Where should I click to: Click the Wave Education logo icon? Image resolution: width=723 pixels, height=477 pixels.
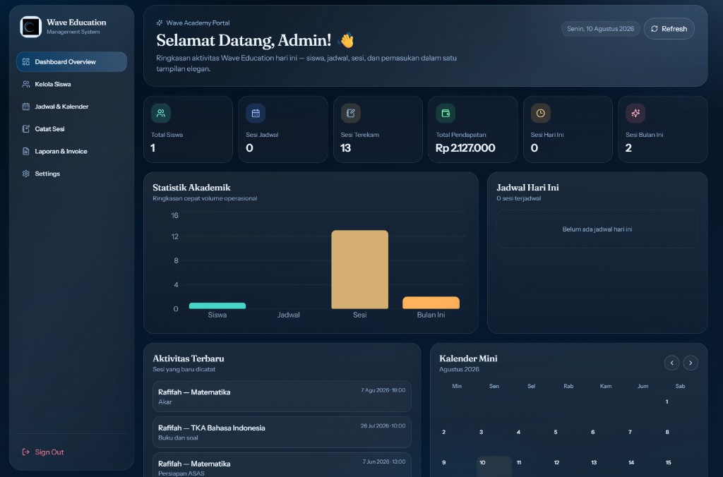click(x=30, y=27)
